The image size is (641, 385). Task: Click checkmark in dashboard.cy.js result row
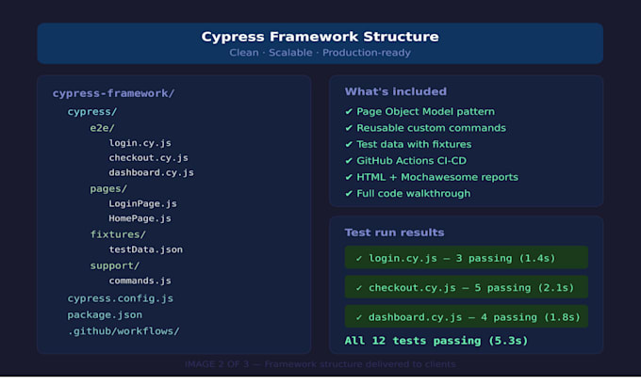click(x=359, y=317)
